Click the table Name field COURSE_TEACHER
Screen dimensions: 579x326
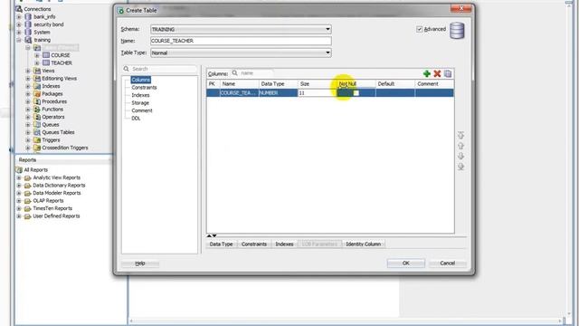(241, 41)
